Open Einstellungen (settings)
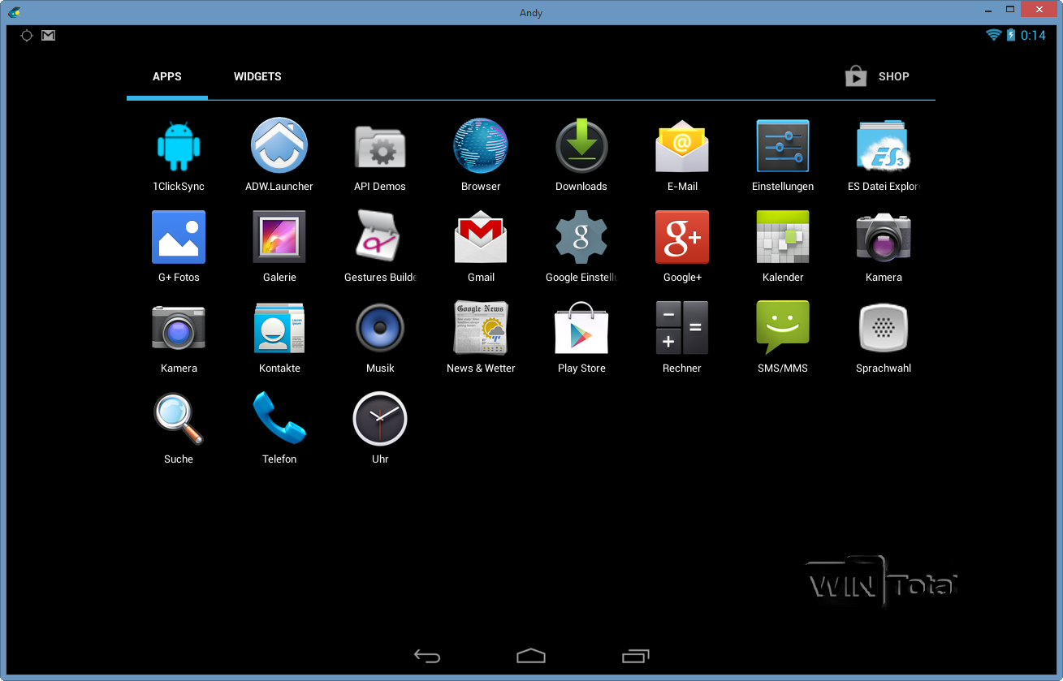The width and height of the screenshot is (1063, 681). (x=783, y=146)
